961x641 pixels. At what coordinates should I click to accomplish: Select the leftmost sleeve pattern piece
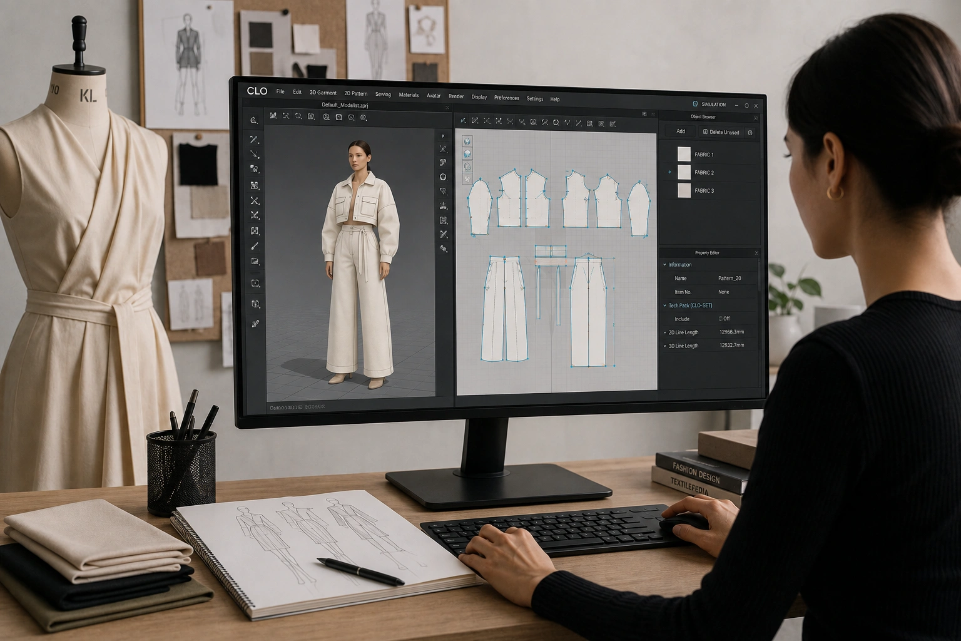tap(479, 207)
